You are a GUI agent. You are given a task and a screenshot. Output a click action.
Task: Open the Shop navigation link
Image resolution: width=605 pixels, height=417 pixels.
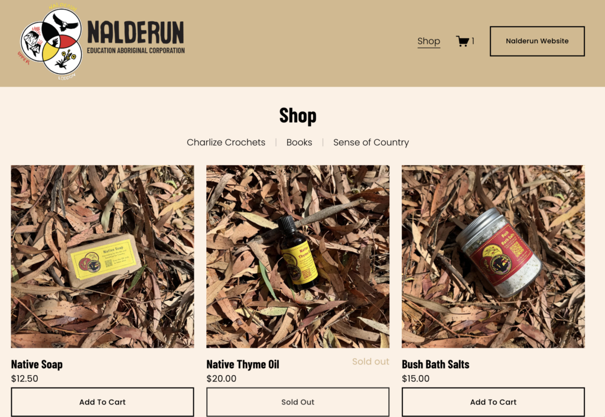point(429,41)
